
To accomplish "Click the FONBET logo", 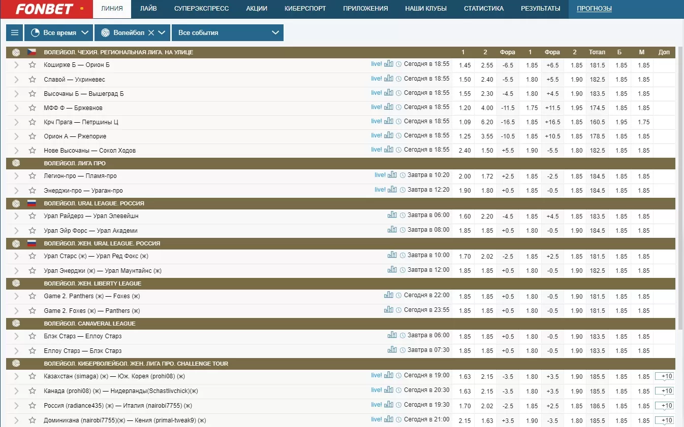I will pos(45,9).
